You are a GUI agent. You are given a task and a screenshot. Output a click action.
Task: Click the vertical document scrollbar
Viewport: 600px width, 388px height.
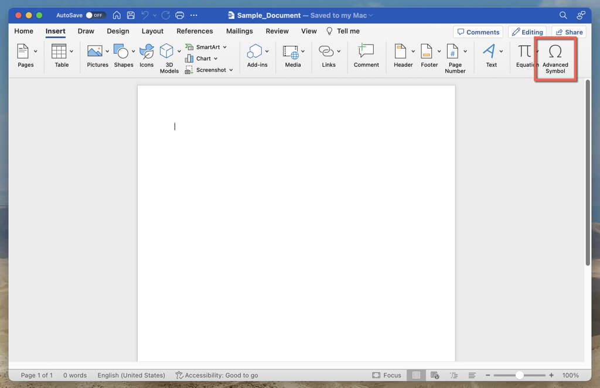point(588,173)
